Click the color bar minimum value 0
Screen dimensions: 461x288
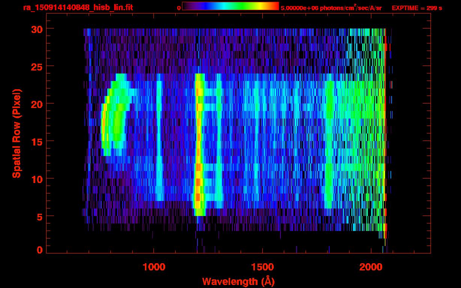click(179, 8)
